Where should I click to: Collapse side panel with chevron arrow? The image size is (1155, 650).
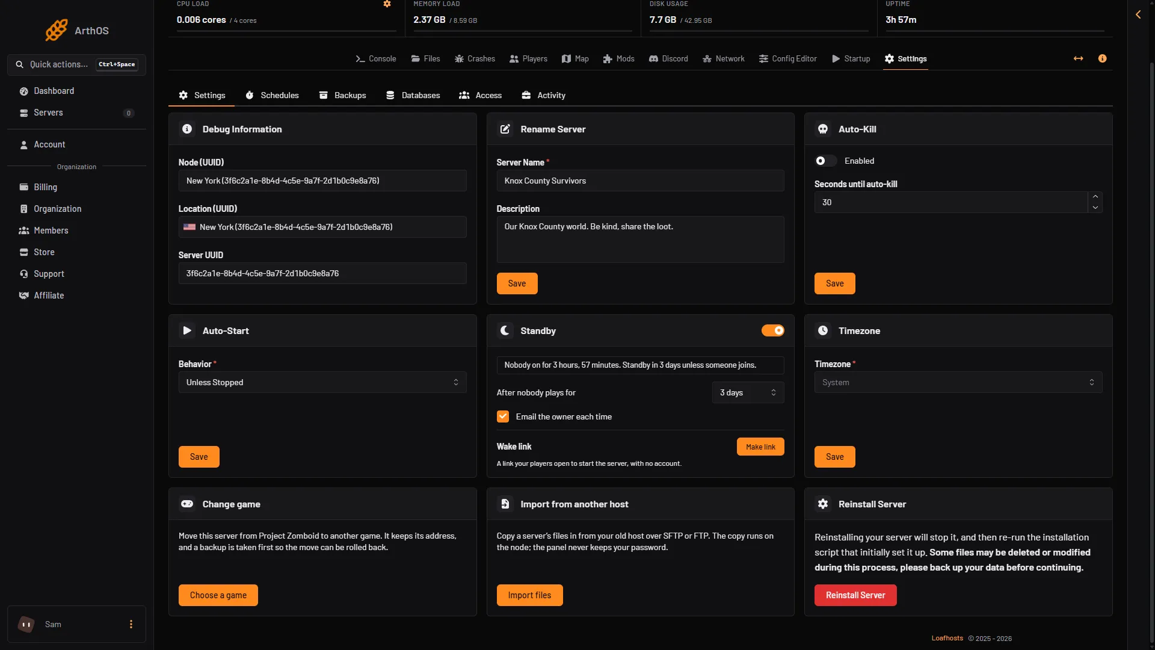[x=1138, y=14]
